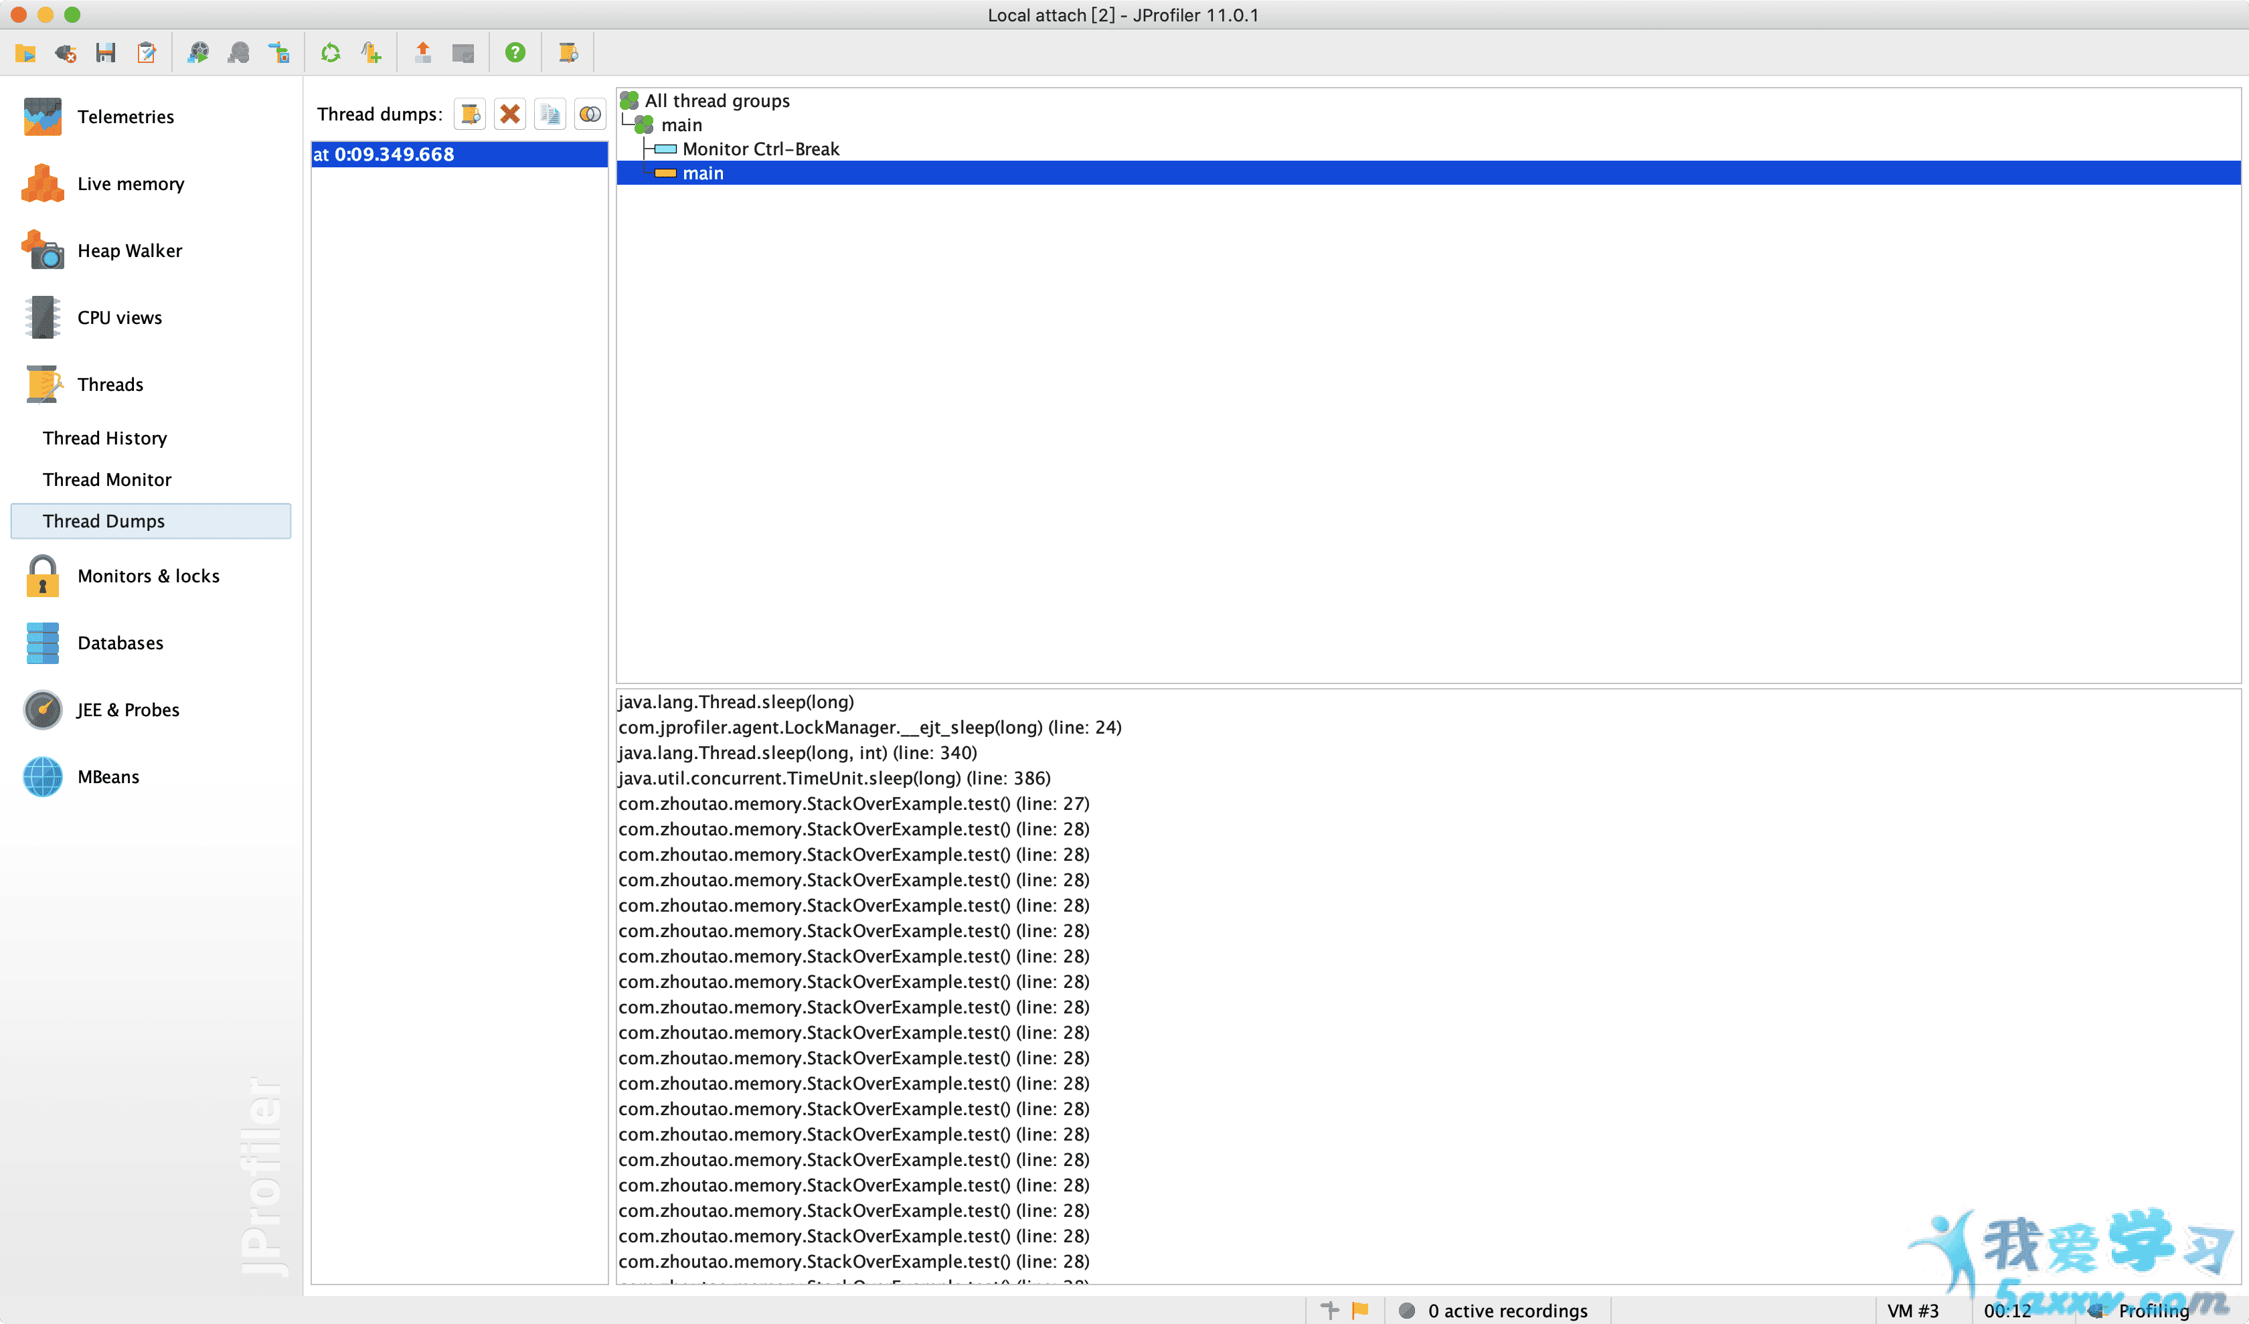Click the Save Snapshot floppy icon
The image size is (2249, 1324).
(105, 53)
